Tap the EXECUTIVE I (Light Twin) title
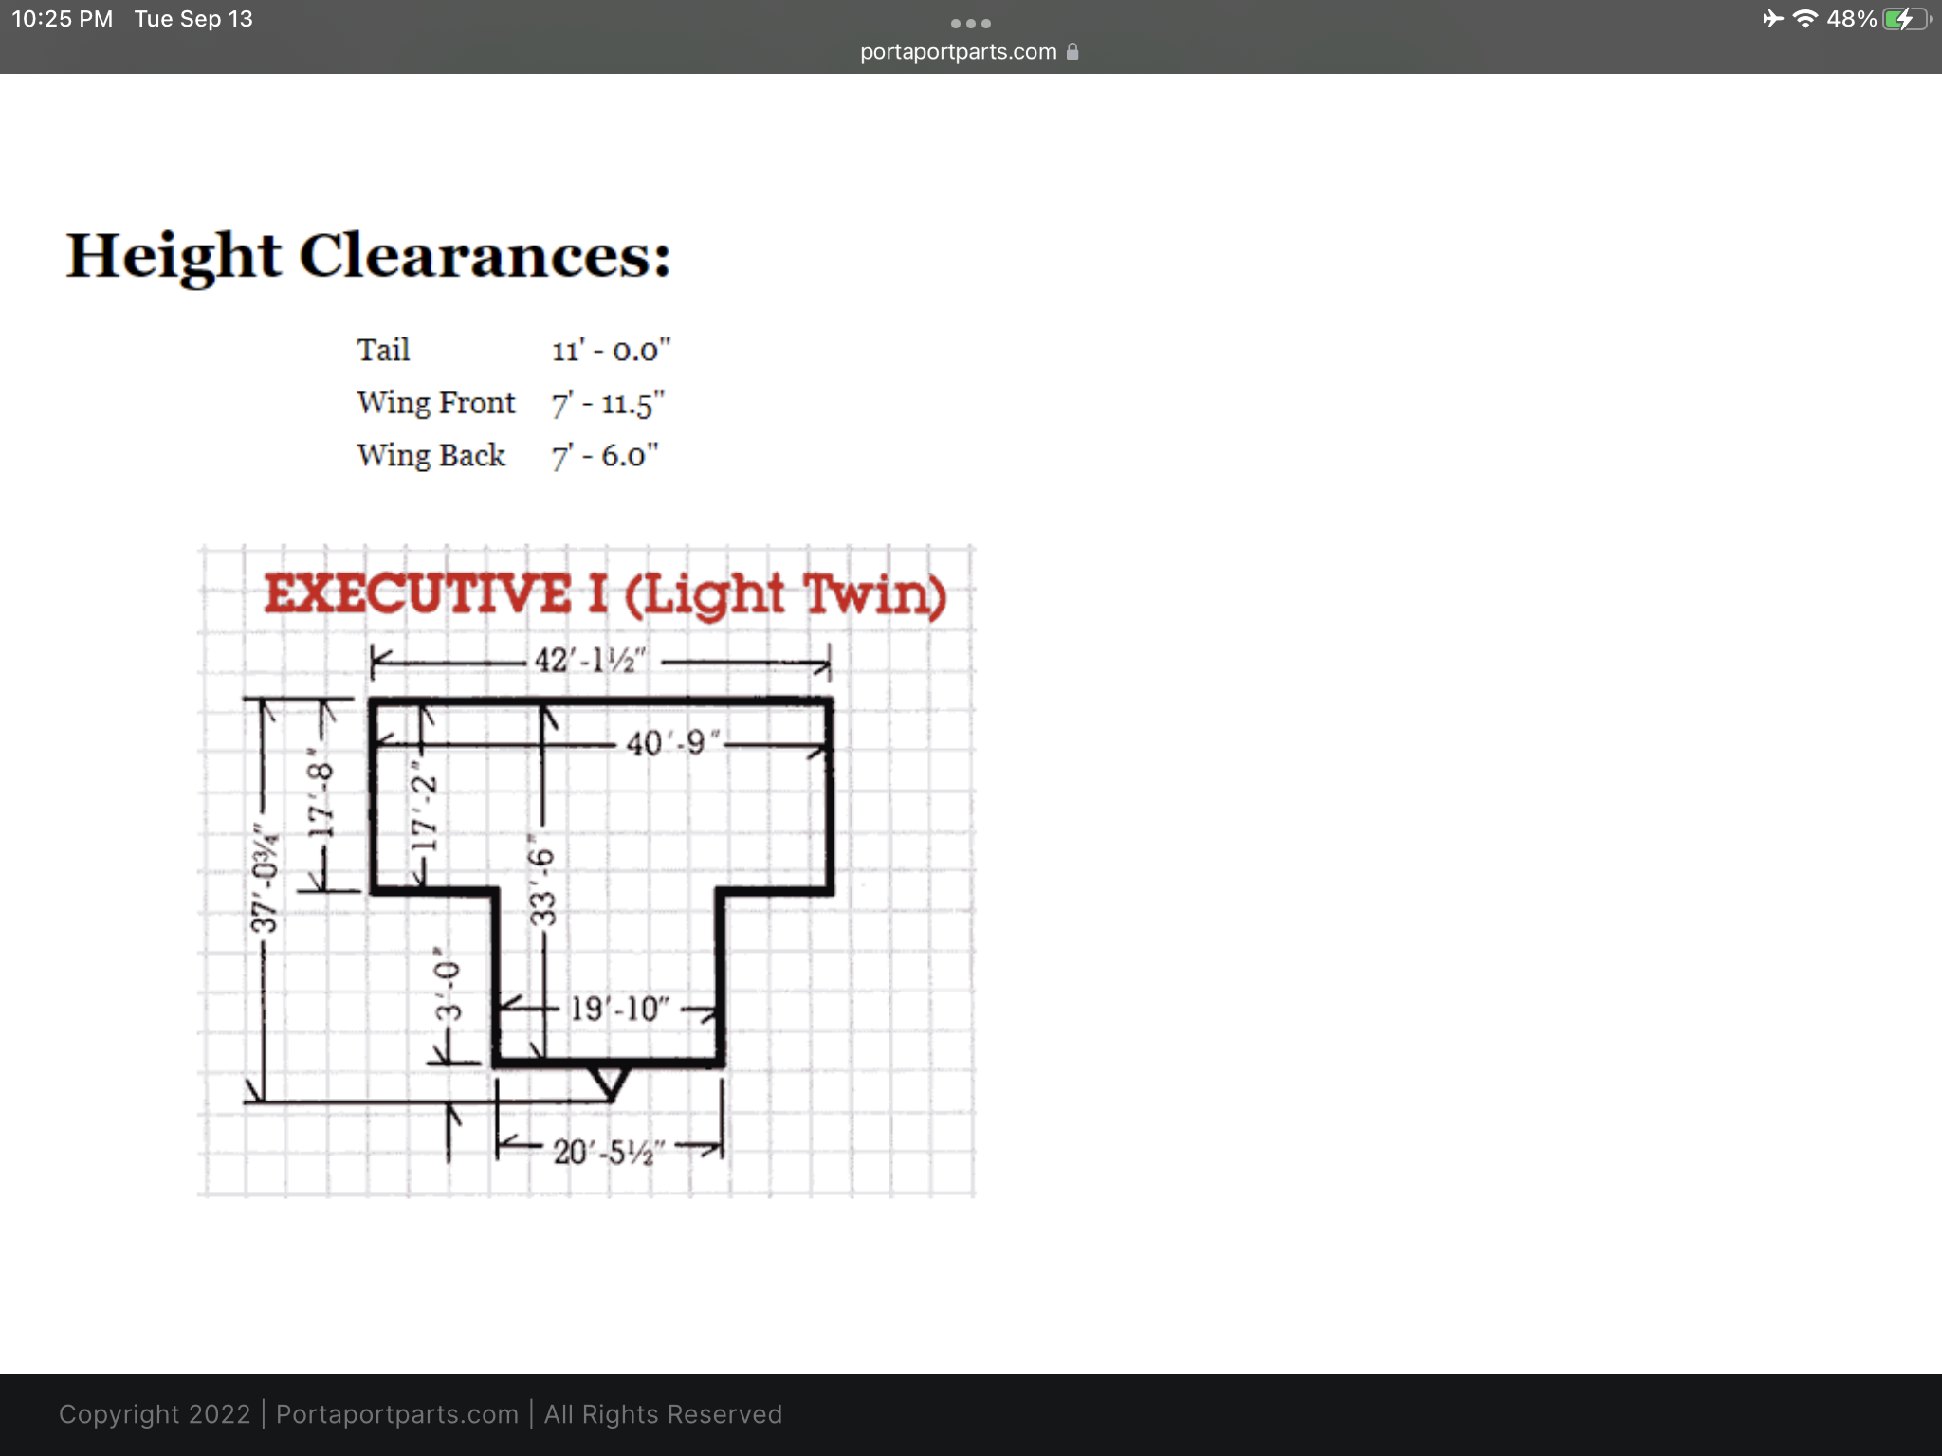 605,594
